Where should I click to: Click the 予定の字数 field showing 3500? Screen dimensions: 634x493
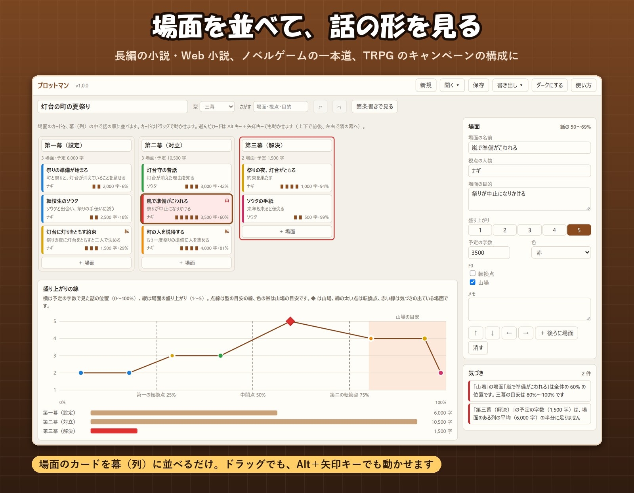point(489,253)
